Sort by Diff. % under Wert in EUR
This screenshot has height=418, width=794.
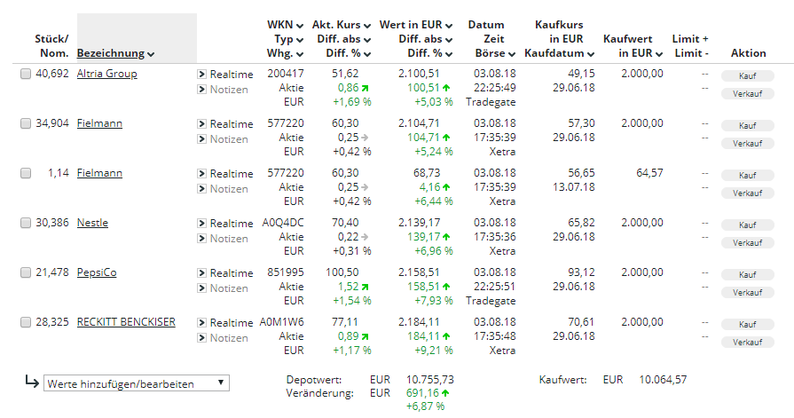[x=430, y=53]
